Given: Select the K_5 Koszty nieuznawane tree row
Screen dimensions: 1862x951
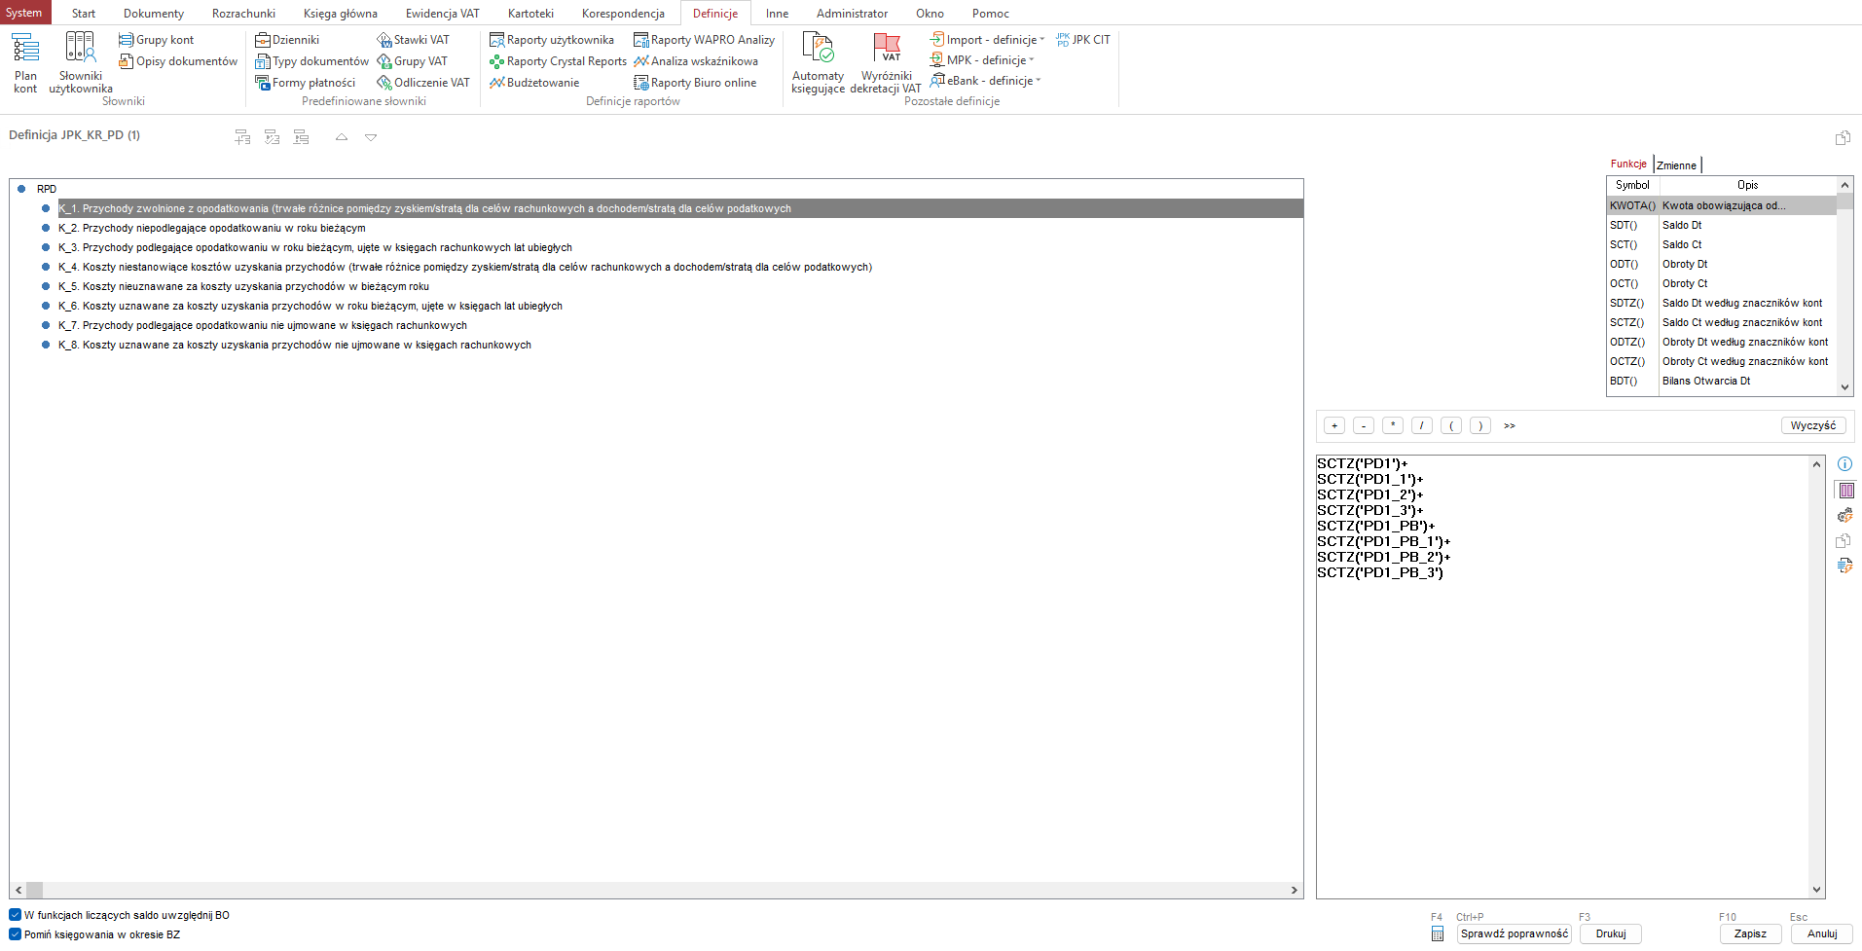Looking at the screenshot, I should tap(243, 286).
